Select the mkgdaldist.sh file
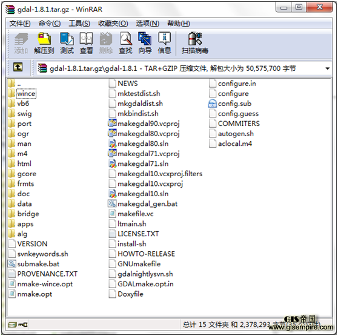Screen dimensions: 338x336 click(136, 104)
